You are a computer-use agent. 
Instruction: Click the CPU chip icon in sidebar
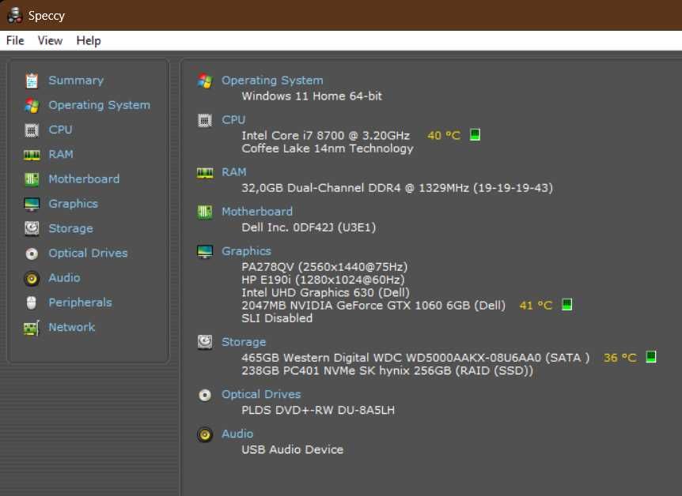32,130
